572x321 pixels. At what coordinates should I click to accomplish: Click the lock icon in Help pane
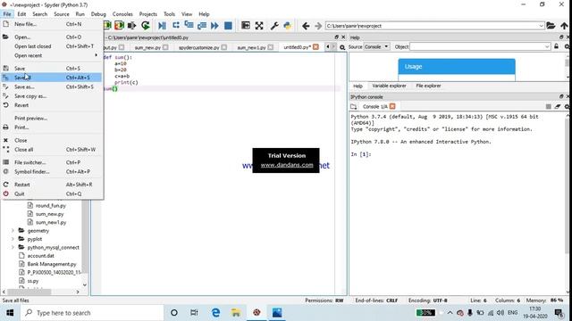tap(556, 46)
